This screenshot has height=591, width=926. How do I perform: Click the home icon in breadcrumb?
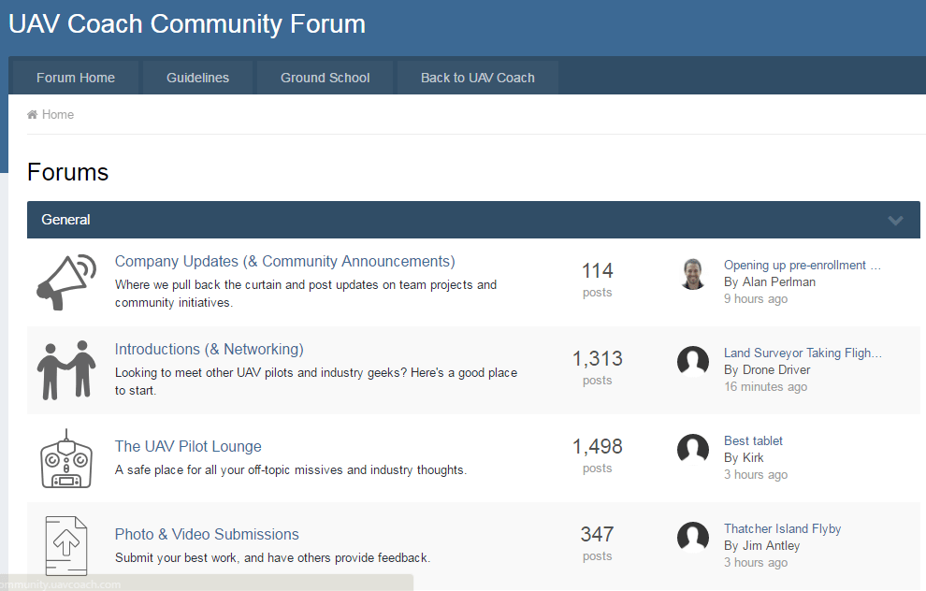coord(33,115)
